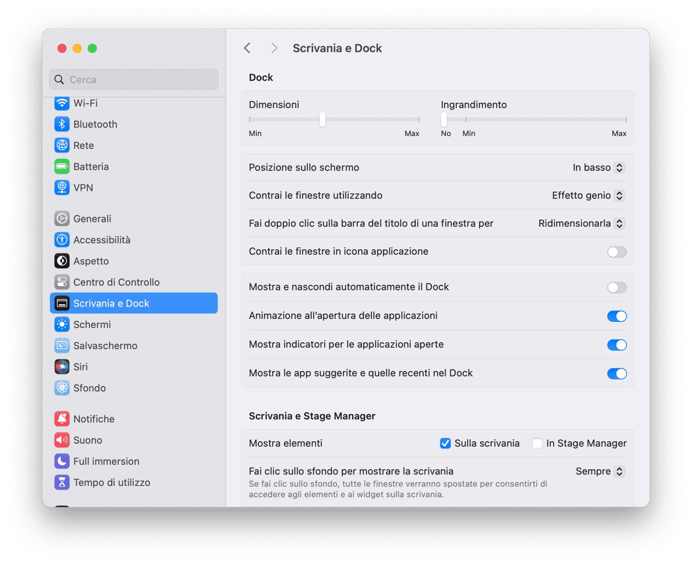Click the Bluetooth icon in sidebar
692x563 pixels.
click(62, 124)
